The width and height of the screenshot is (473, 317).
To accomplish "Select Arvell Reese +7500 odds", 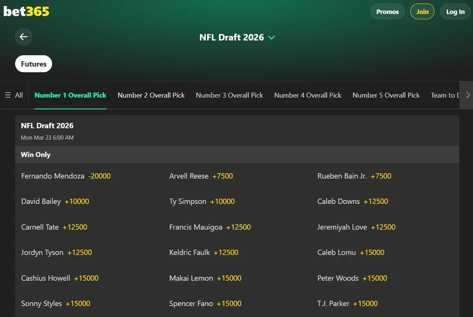I will (201, 176).
